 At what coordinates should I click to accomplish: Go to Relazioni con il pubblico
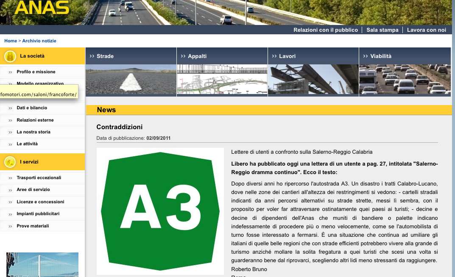point(326,30)
